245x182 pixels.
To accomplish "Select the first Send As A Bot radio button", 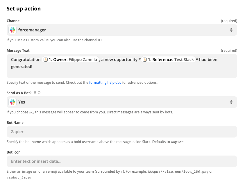I will click(35, 93).
